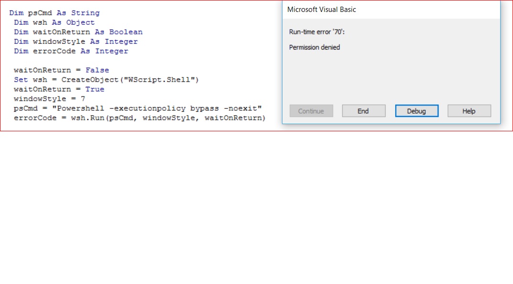The image size is (513, 284).
Task: Open Help for the run-time error
Action: (469, 111)
